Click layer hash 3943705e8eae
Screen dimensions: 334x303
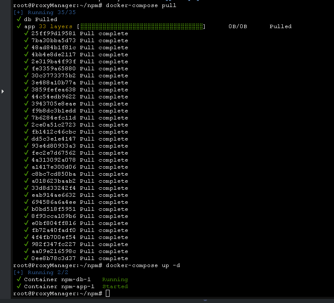53,104
